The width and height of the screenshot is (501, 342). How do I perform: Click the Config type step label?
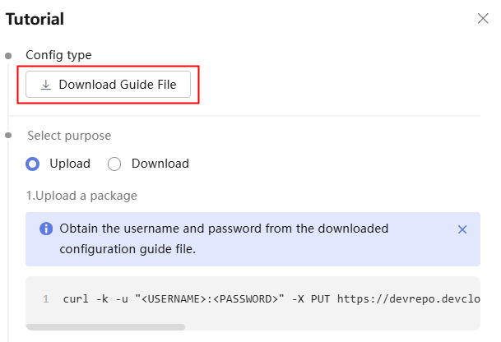(x=58, y=55)
